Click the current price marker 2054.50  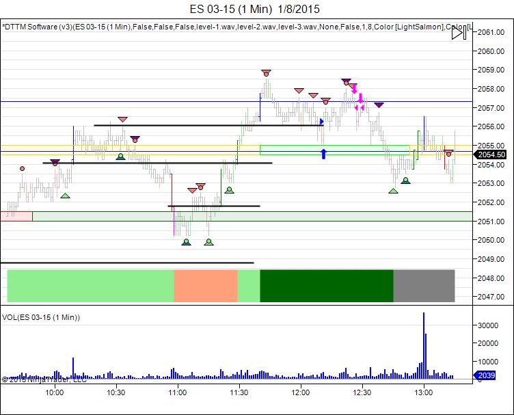click(x=490, y=155)
